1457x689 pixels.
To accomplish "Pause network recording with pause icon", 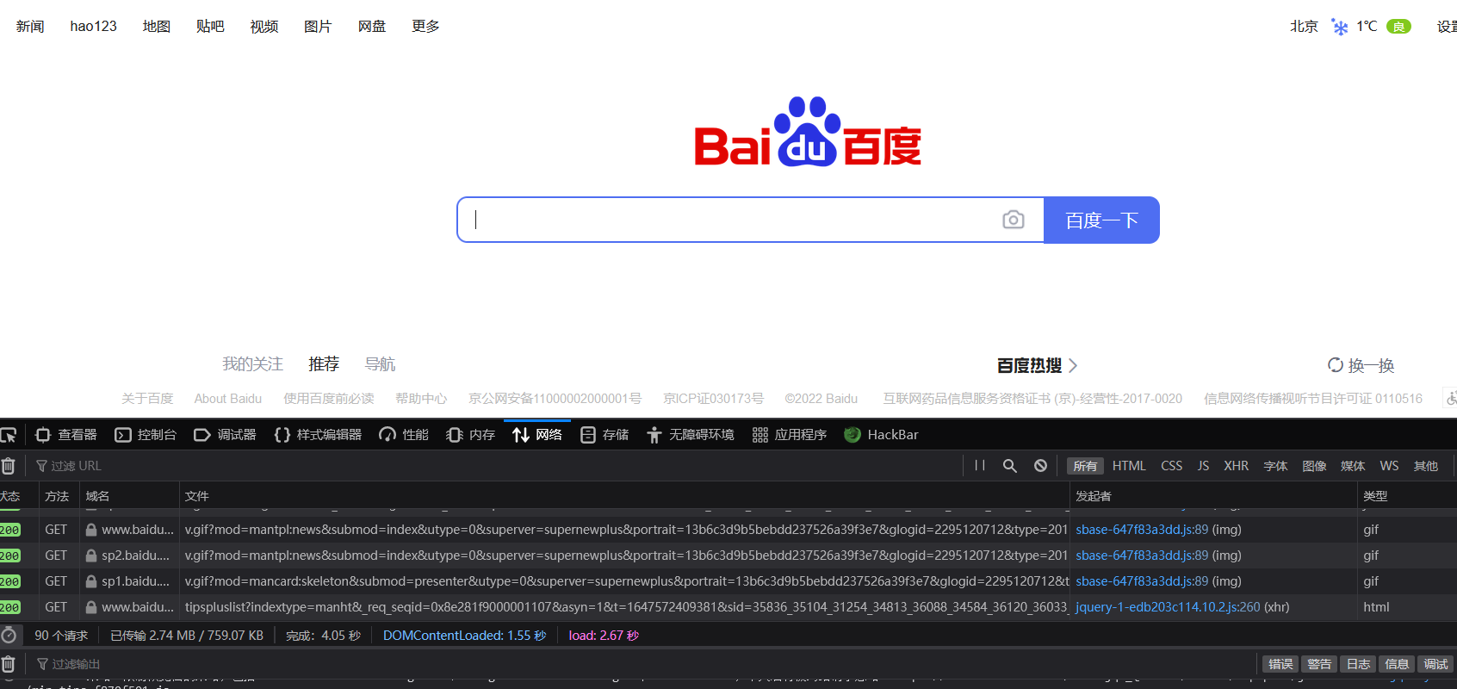I will coord(980,465).
